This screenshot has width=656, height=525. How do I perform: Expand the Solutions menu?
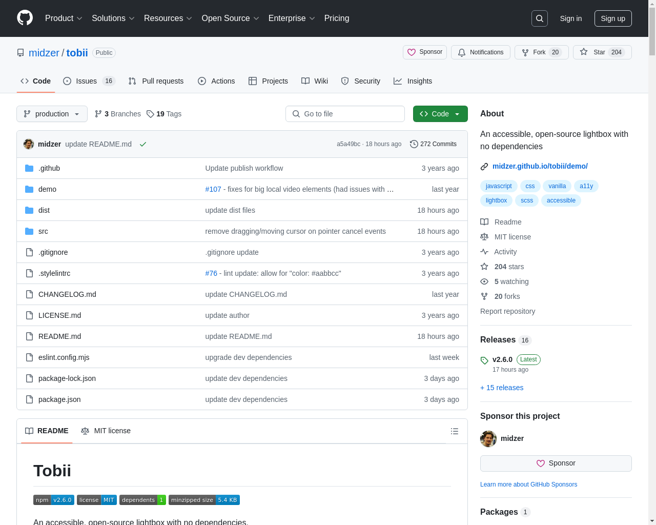pyautogui.click(x=113, y=18)
